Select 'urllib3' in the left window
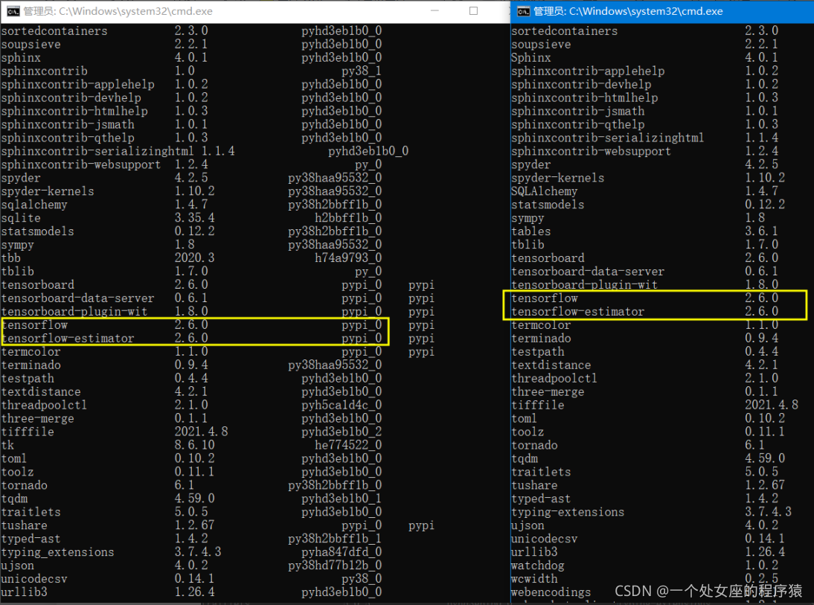 coord(24,592)
